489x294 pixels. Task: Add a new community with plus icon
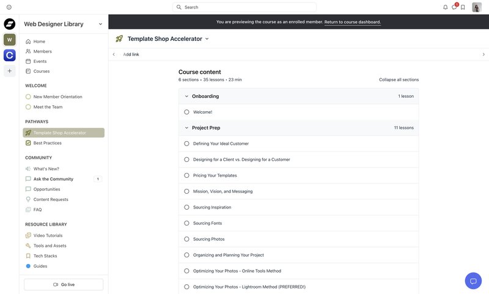pos(10,71)
